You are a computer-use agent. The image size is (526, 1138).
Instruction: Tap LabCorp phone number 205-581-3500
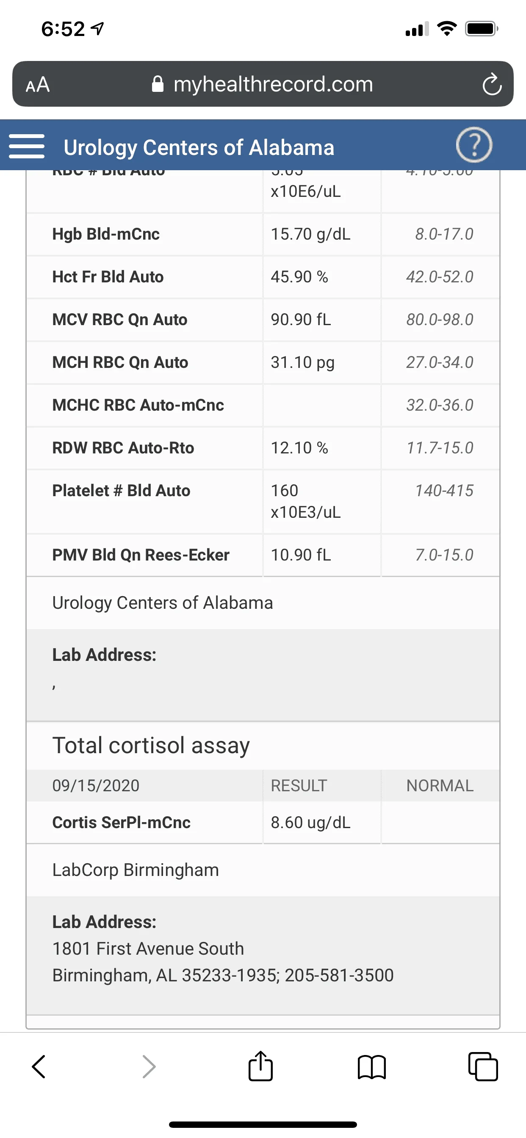point(339,975)
